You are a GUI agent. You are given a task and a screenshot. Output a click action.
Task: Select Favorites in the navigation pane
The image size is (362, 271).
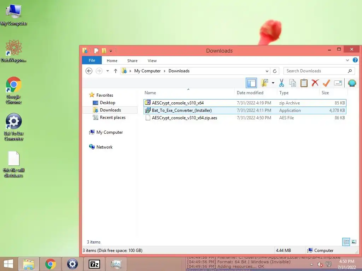tap(101, 95)
